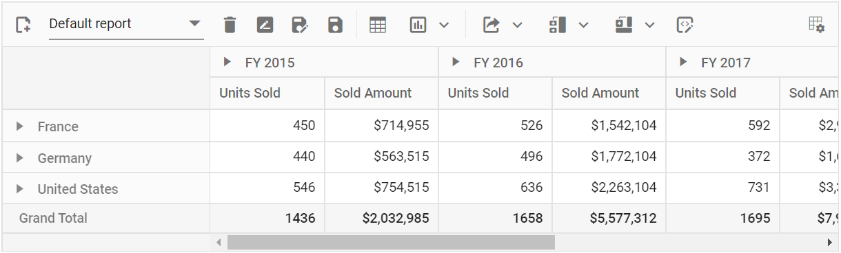Expand the Germany row
Screen dimensions: 841x253
point(20,157)
